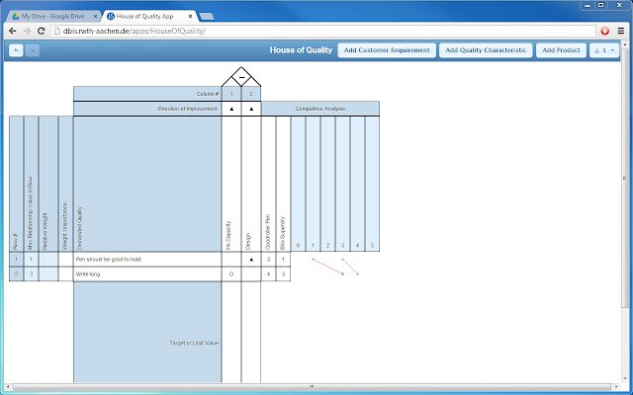Click triangle relationship symbol in Design column
The image size is (633, 395).
coord(251,260)
